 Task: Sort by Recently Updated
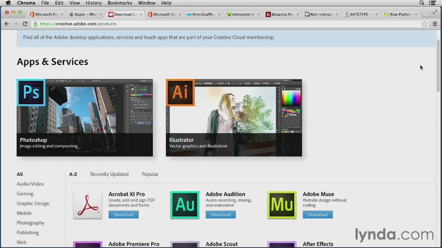click(x=110, y=174)
